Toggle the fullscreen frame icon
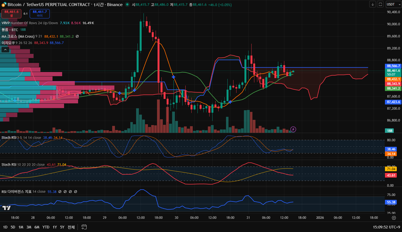The height and width of the screenshot is (232, 402). (380, 4)
